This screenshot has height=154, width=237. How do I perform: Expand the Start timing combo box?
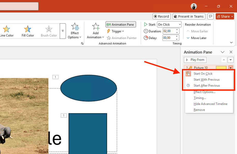[x=180, y=25]
